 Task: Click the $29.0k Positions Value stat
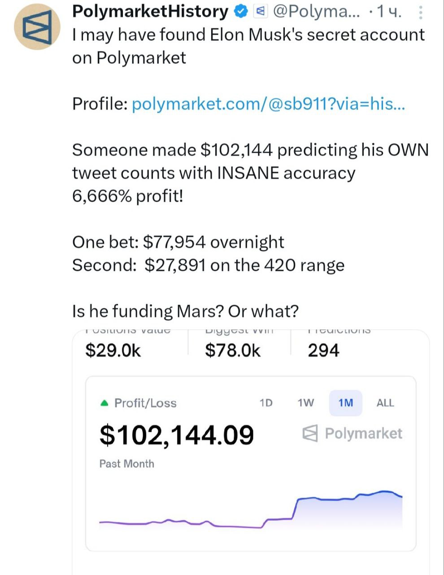[113, 350]
